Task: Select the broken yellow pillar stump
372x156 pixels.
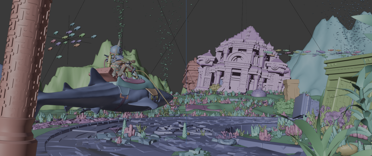Action: 291,89
